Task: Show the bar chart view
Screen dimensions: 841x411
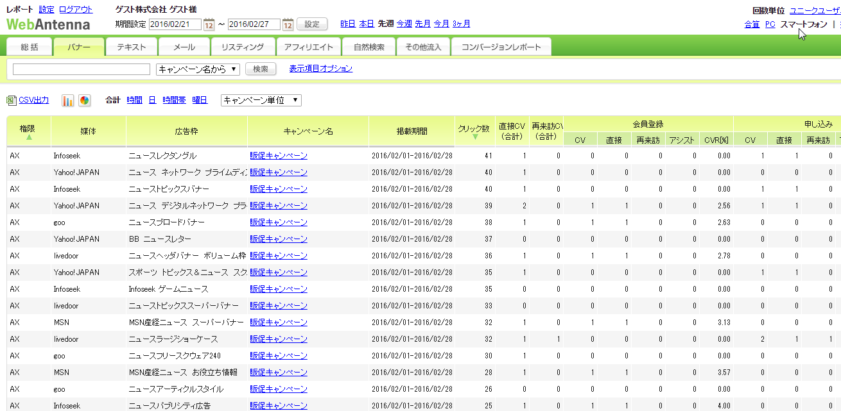Action: tap(67, 101)
